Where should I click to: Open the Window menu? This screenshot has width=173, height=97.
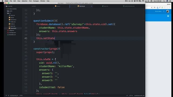(43, 1)
